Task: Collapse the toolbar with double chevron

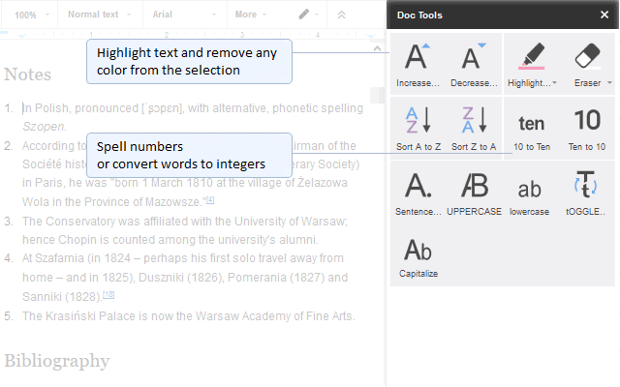Action: [x=341, y=15]
